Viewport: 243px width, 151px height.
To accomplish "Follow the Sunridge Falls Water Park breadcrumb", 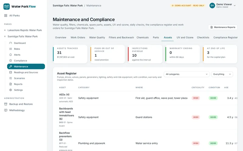I will tap(68, 5).
